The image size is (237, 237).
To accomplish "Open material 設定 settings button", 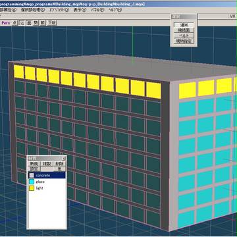I will pos(34,169).
